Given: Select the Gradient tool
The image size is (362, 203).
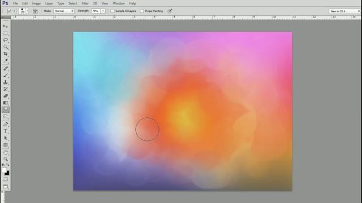Looking at the screenshot, I should [x=6, y=103].
